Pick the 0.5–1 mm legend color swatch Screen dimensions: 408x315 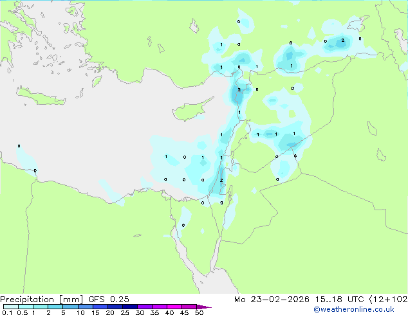point(26,307)
